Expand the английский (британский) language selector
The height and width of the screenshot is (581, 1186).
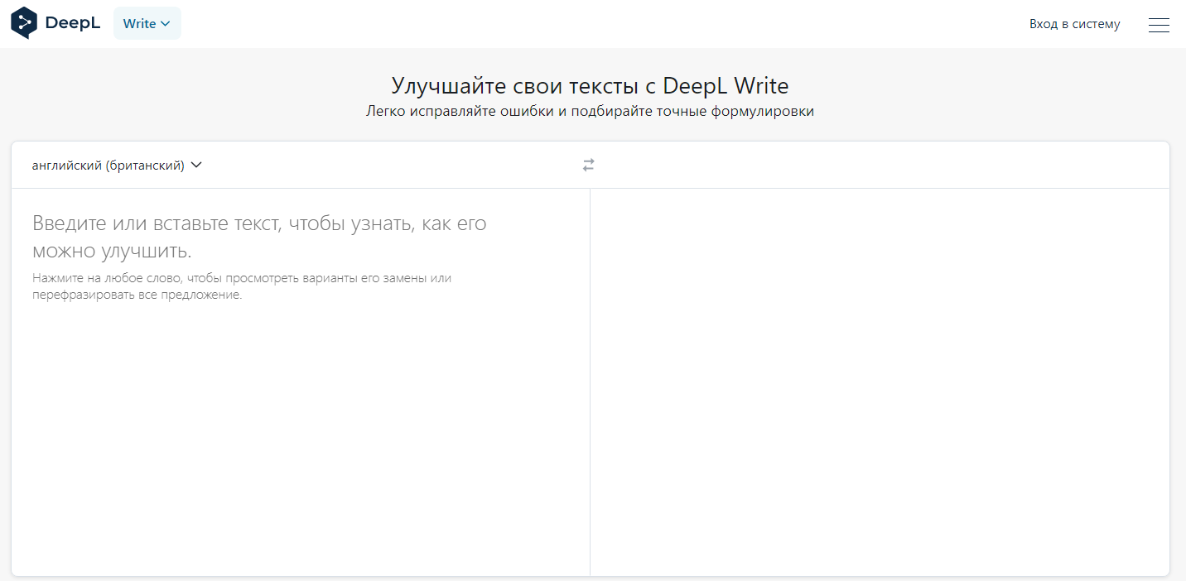117,165
